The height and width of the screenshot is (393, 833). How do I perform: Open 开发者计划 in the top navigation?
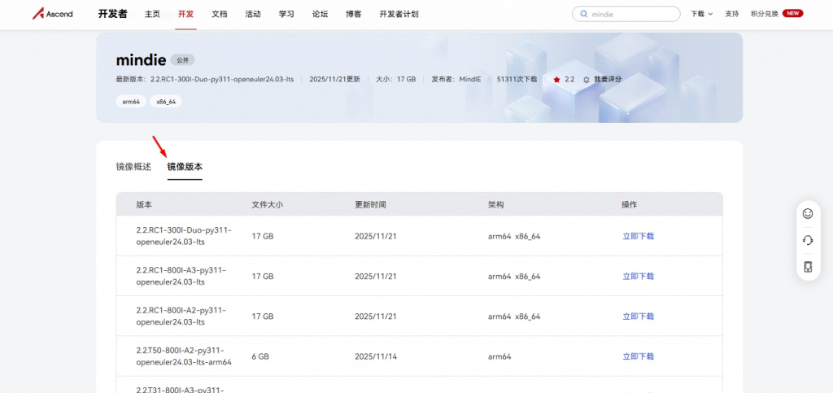(399, 14)
